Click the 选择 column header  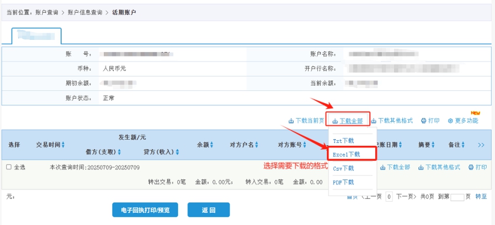pos(14,145)
